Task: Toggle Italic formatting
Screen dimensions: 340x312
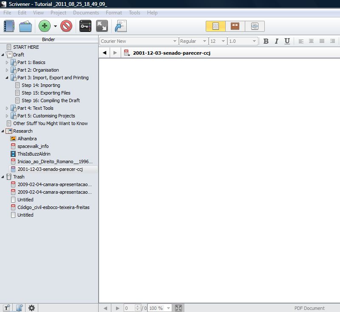Action: (277, 41)
